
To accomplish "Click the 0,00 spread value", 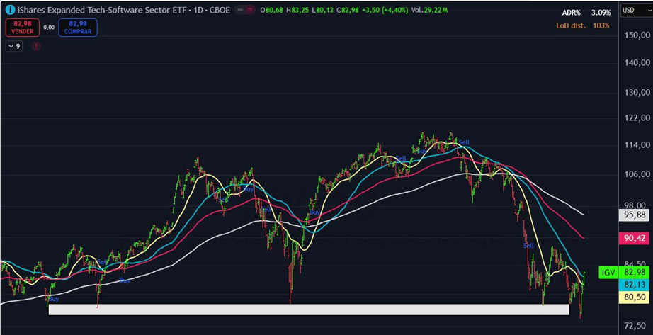I will tap(49, 28).
